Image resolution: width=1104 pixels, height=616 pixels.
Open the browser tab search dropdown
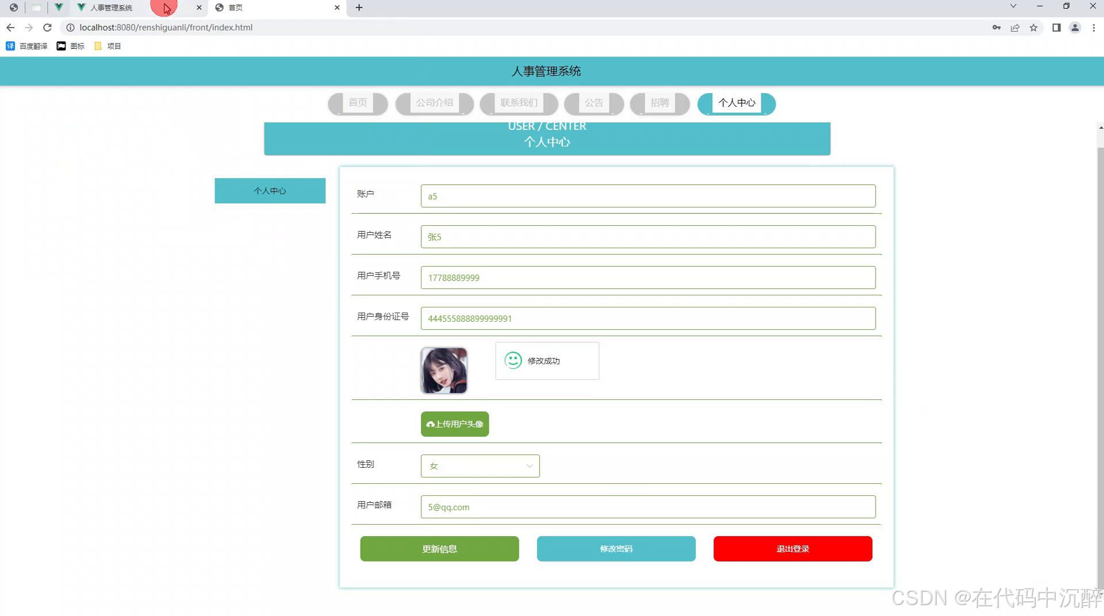pyautogui.click(x=1013, y=6)
